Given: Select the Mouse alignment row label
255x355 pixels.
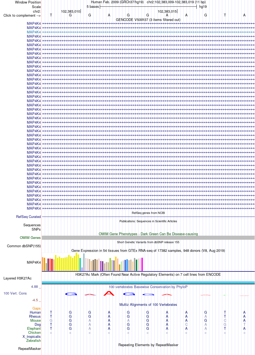Looking at the screenshot, I should tap(35, 321).
